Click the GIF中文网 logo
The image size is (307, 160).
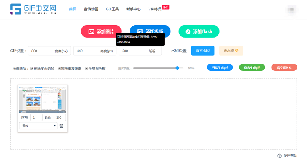click(x=33, y=9)
